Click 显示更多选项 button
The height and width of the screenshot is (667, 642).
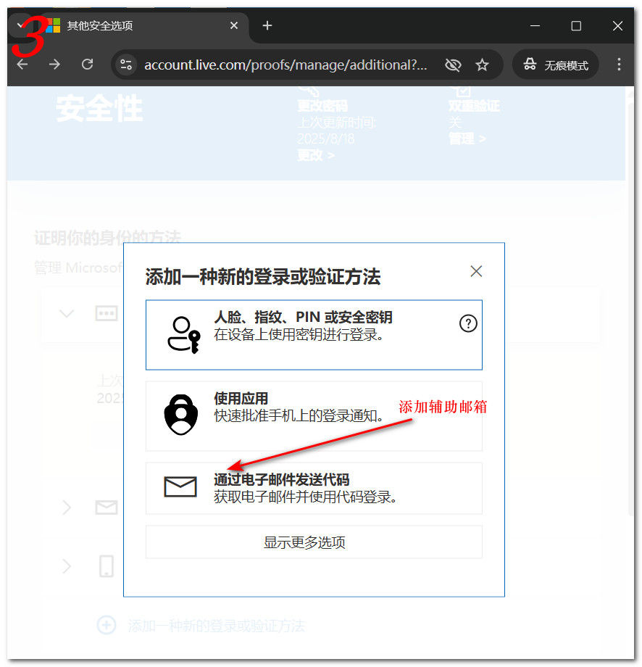click(x=314, y=542)
